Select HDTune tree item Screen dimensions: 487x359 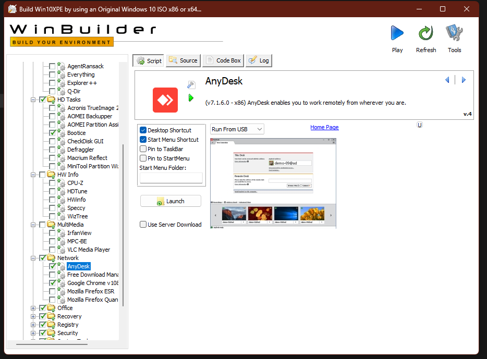[77, 191]
